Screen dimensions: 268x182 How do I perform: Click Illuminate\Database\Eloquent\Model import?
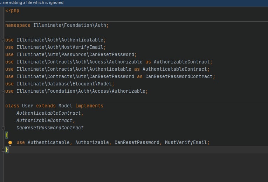[x=64, y=84]
